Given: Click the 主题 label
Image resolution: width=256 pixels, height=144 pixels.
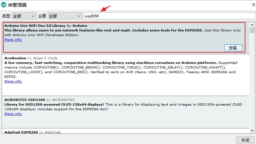Looking at the screenshot, I should point(42,16).
